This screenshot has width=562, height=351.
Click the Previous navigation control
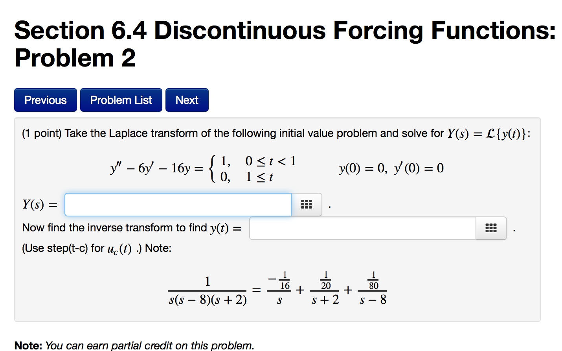[x=45, y=100]
